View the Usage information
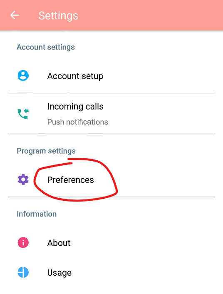 [111, 272]
